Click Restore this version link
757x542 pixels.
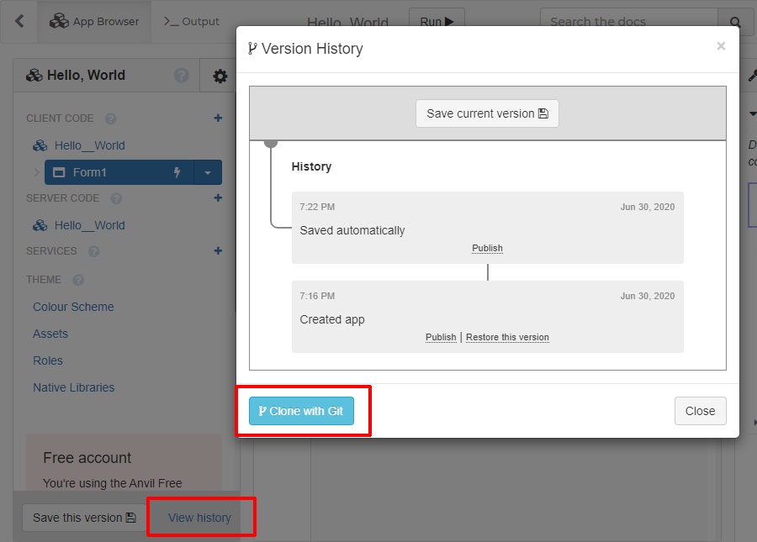[507, 337]
